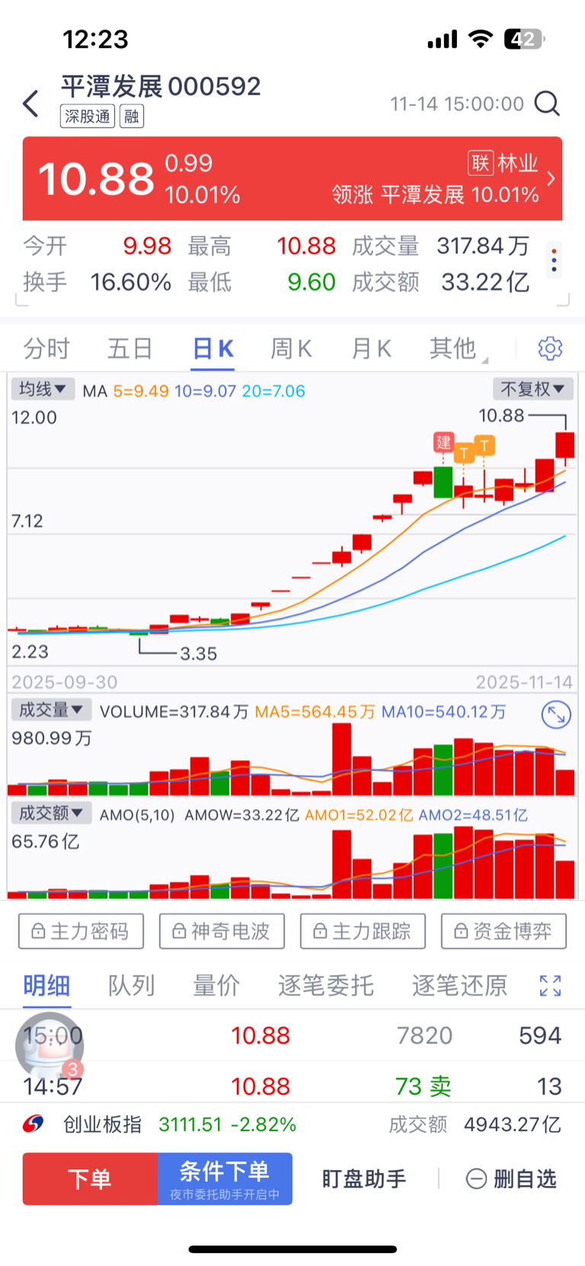Switch to 周K tab
The height and width of the screenshot is (1266, 585).
click(x=291, y=349)
